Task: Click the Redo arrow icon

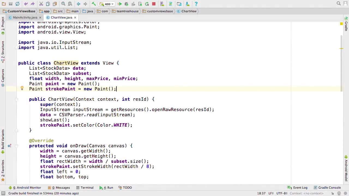Action: pos(32,4)
